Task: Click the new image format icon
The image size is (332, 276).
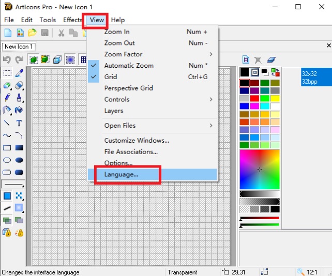Action: coord(246,60)
